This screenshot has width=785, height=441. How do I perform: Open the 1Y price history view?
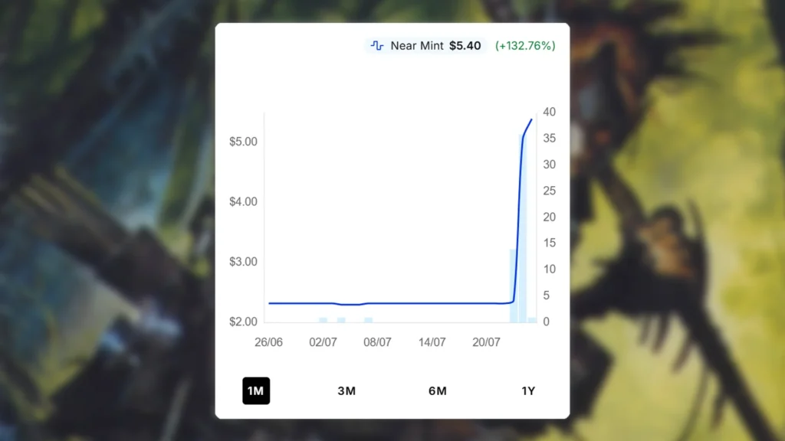pyautogui.click(x=527, y=391)
